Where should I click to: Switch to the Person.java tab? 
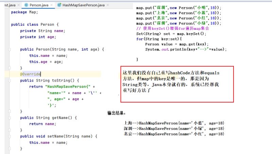point(38,5)
